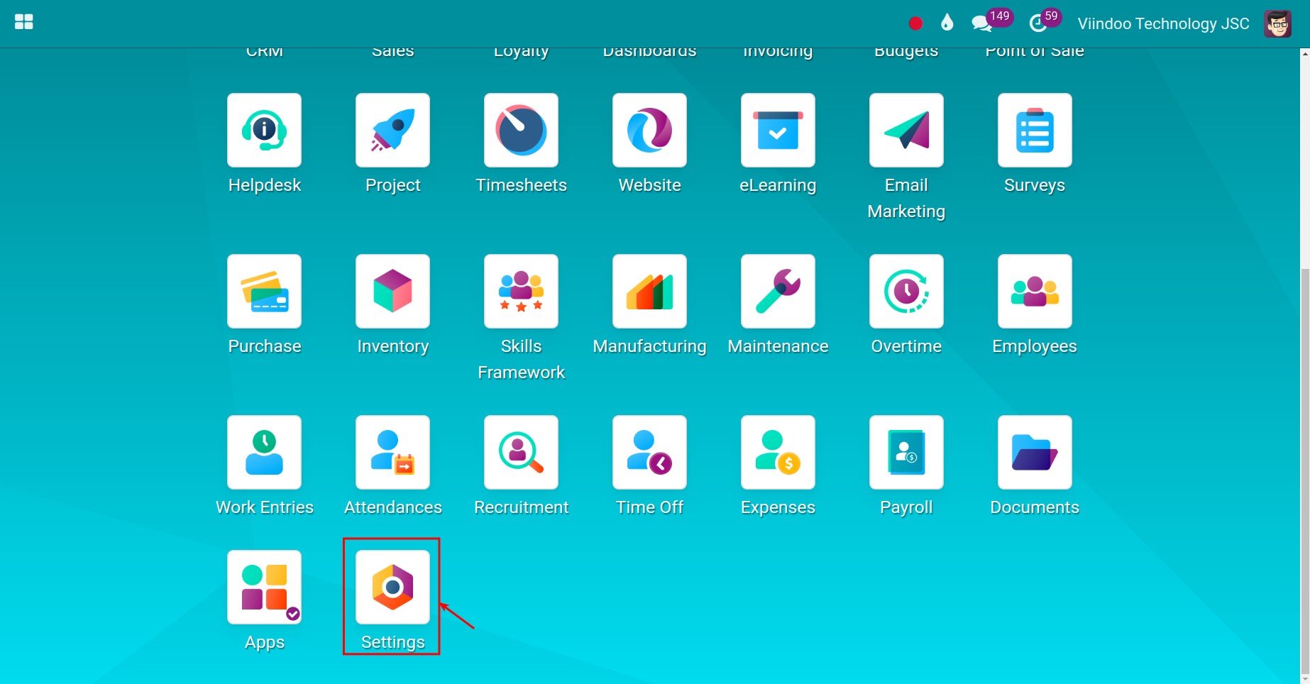This screenshot has width=1310, height=684.
Task: Open the Surveys app
Action: click(x=1035, y=131)
